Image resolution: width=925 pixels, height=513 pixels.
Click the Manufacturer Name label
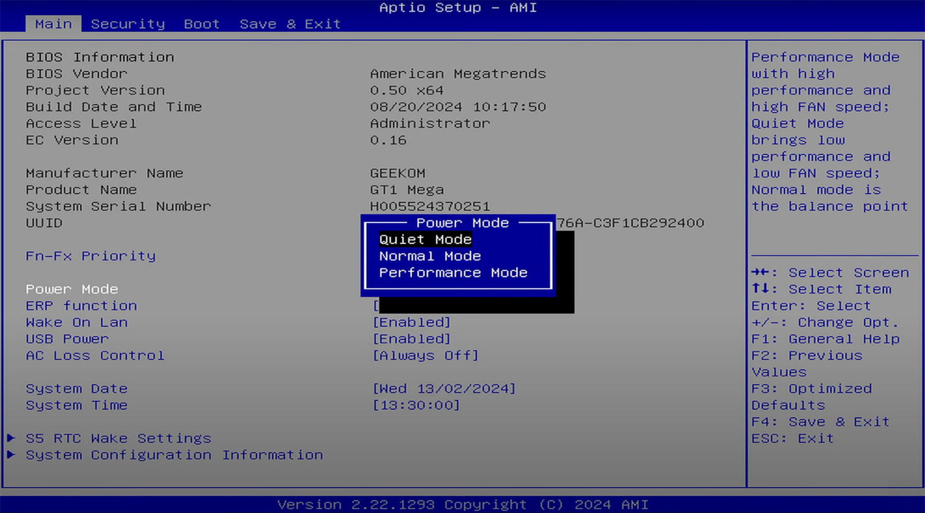click(105, 173)
